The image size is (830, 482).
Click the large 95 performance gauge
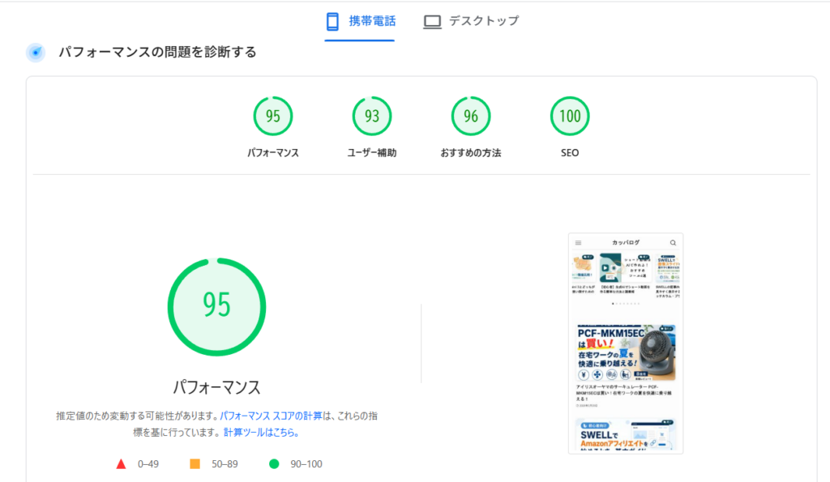coord(216,307)
